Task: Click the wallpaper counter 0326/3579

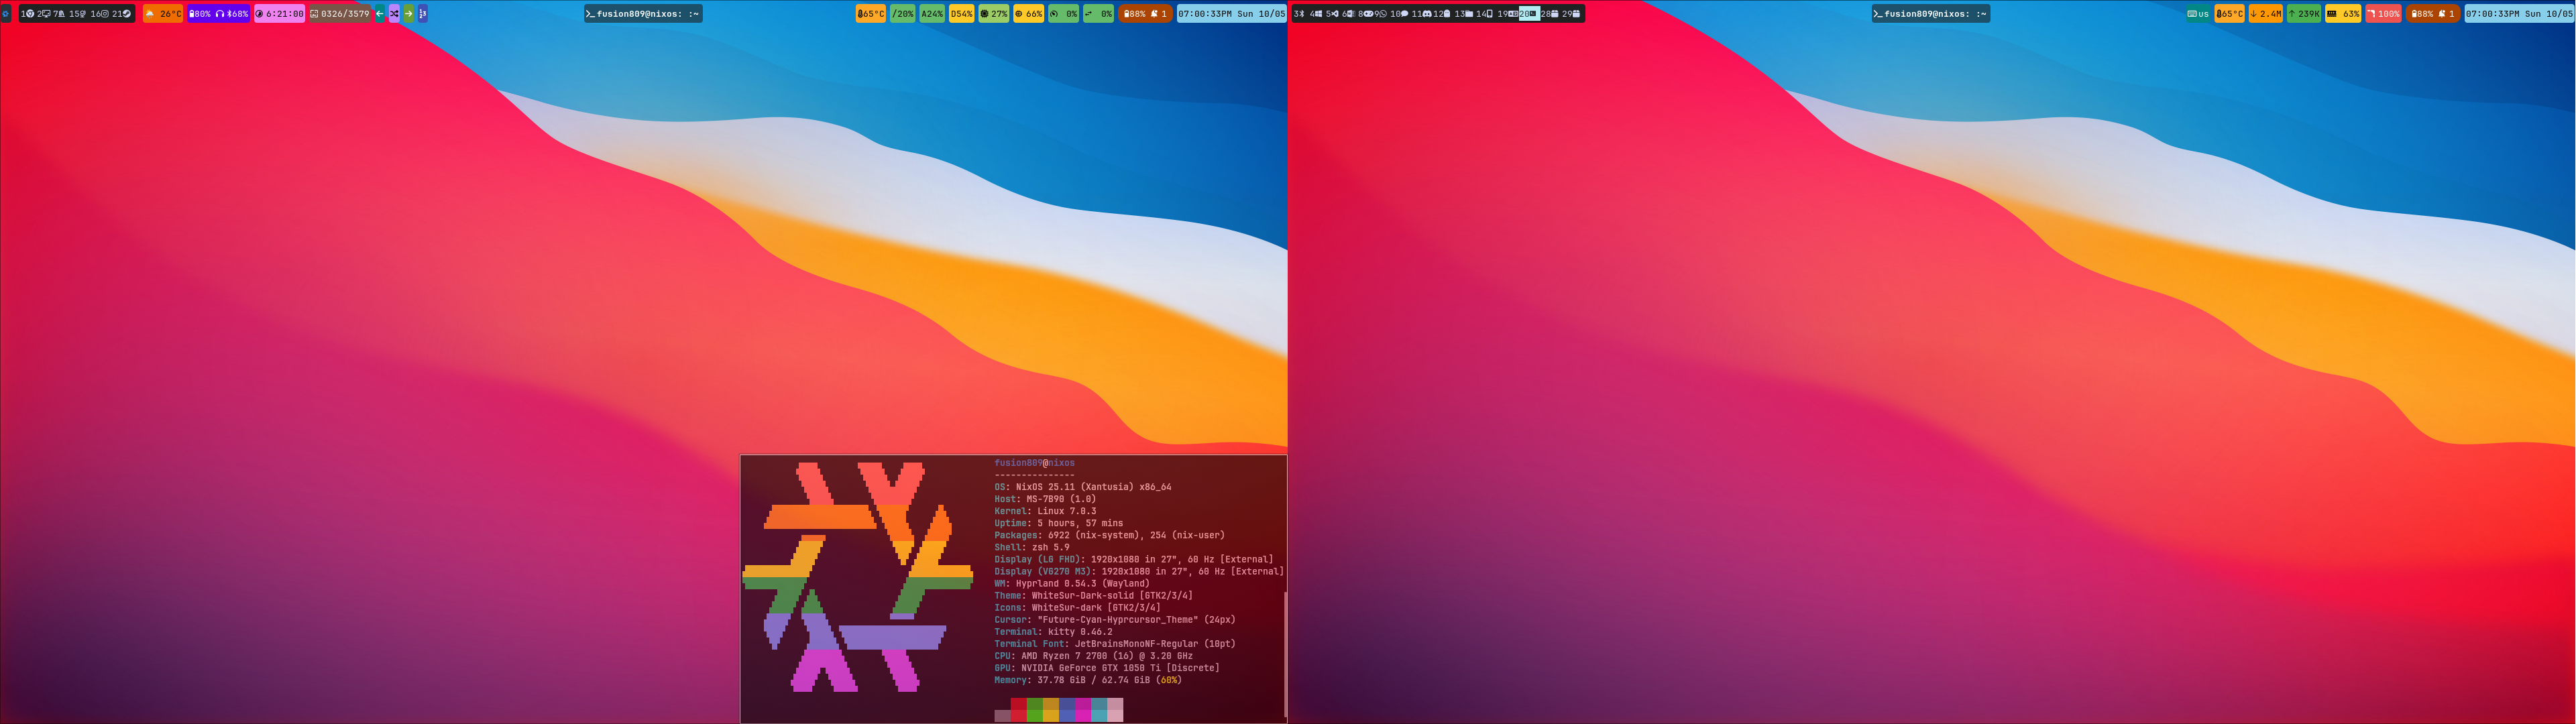Action: pos(340,14)
